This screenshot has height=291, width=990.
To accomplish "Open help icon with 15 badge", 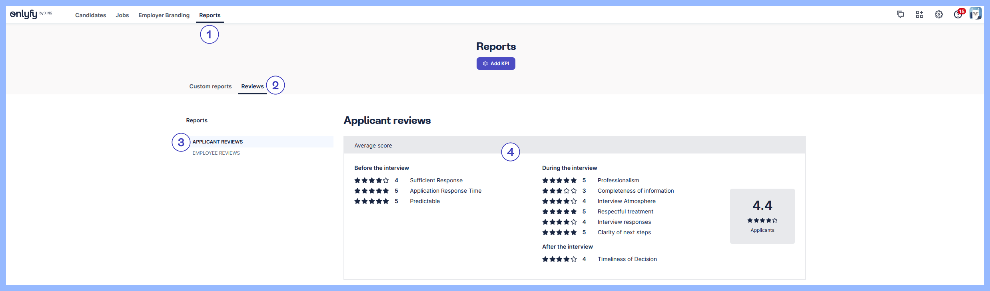I will (x=958, y=15).
